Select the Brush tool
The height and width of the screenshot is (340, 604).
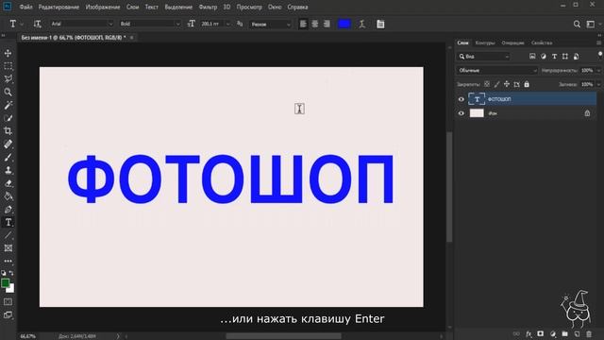[x=8, y=158]
